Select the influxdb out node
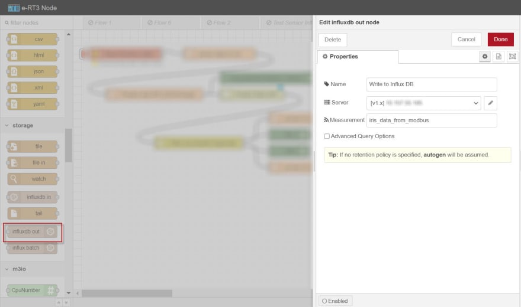The width and height of the screenshot is (521, 307). (32, 231)
